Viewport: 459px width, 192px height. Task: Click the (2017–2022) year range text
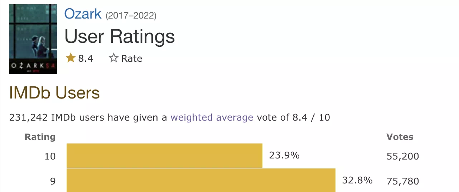[x=131, y=16]
